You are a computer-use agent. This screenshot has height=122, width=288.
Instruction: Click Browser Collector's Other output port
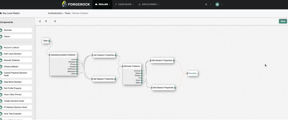tap(141, 80)
